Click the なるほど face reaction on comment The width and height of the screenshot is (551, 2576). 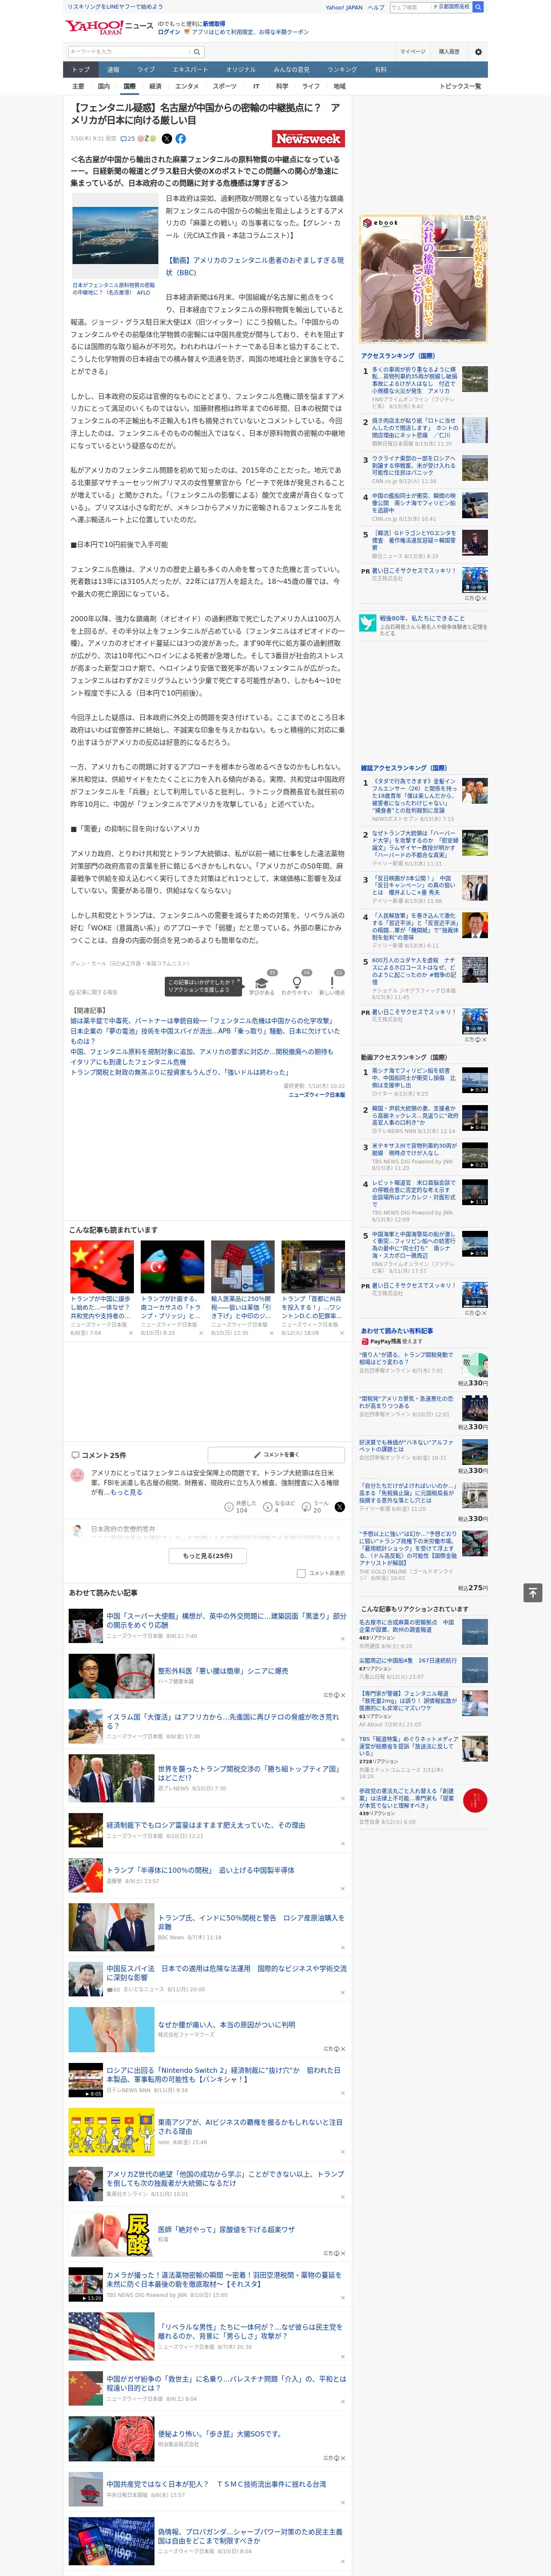pyautogui.click(x=268, y=1506)
